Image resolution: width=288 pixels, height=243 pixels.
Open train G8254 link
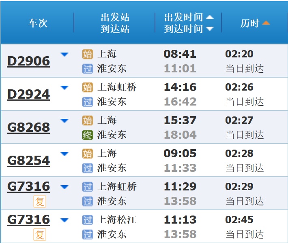pos(28,161)
